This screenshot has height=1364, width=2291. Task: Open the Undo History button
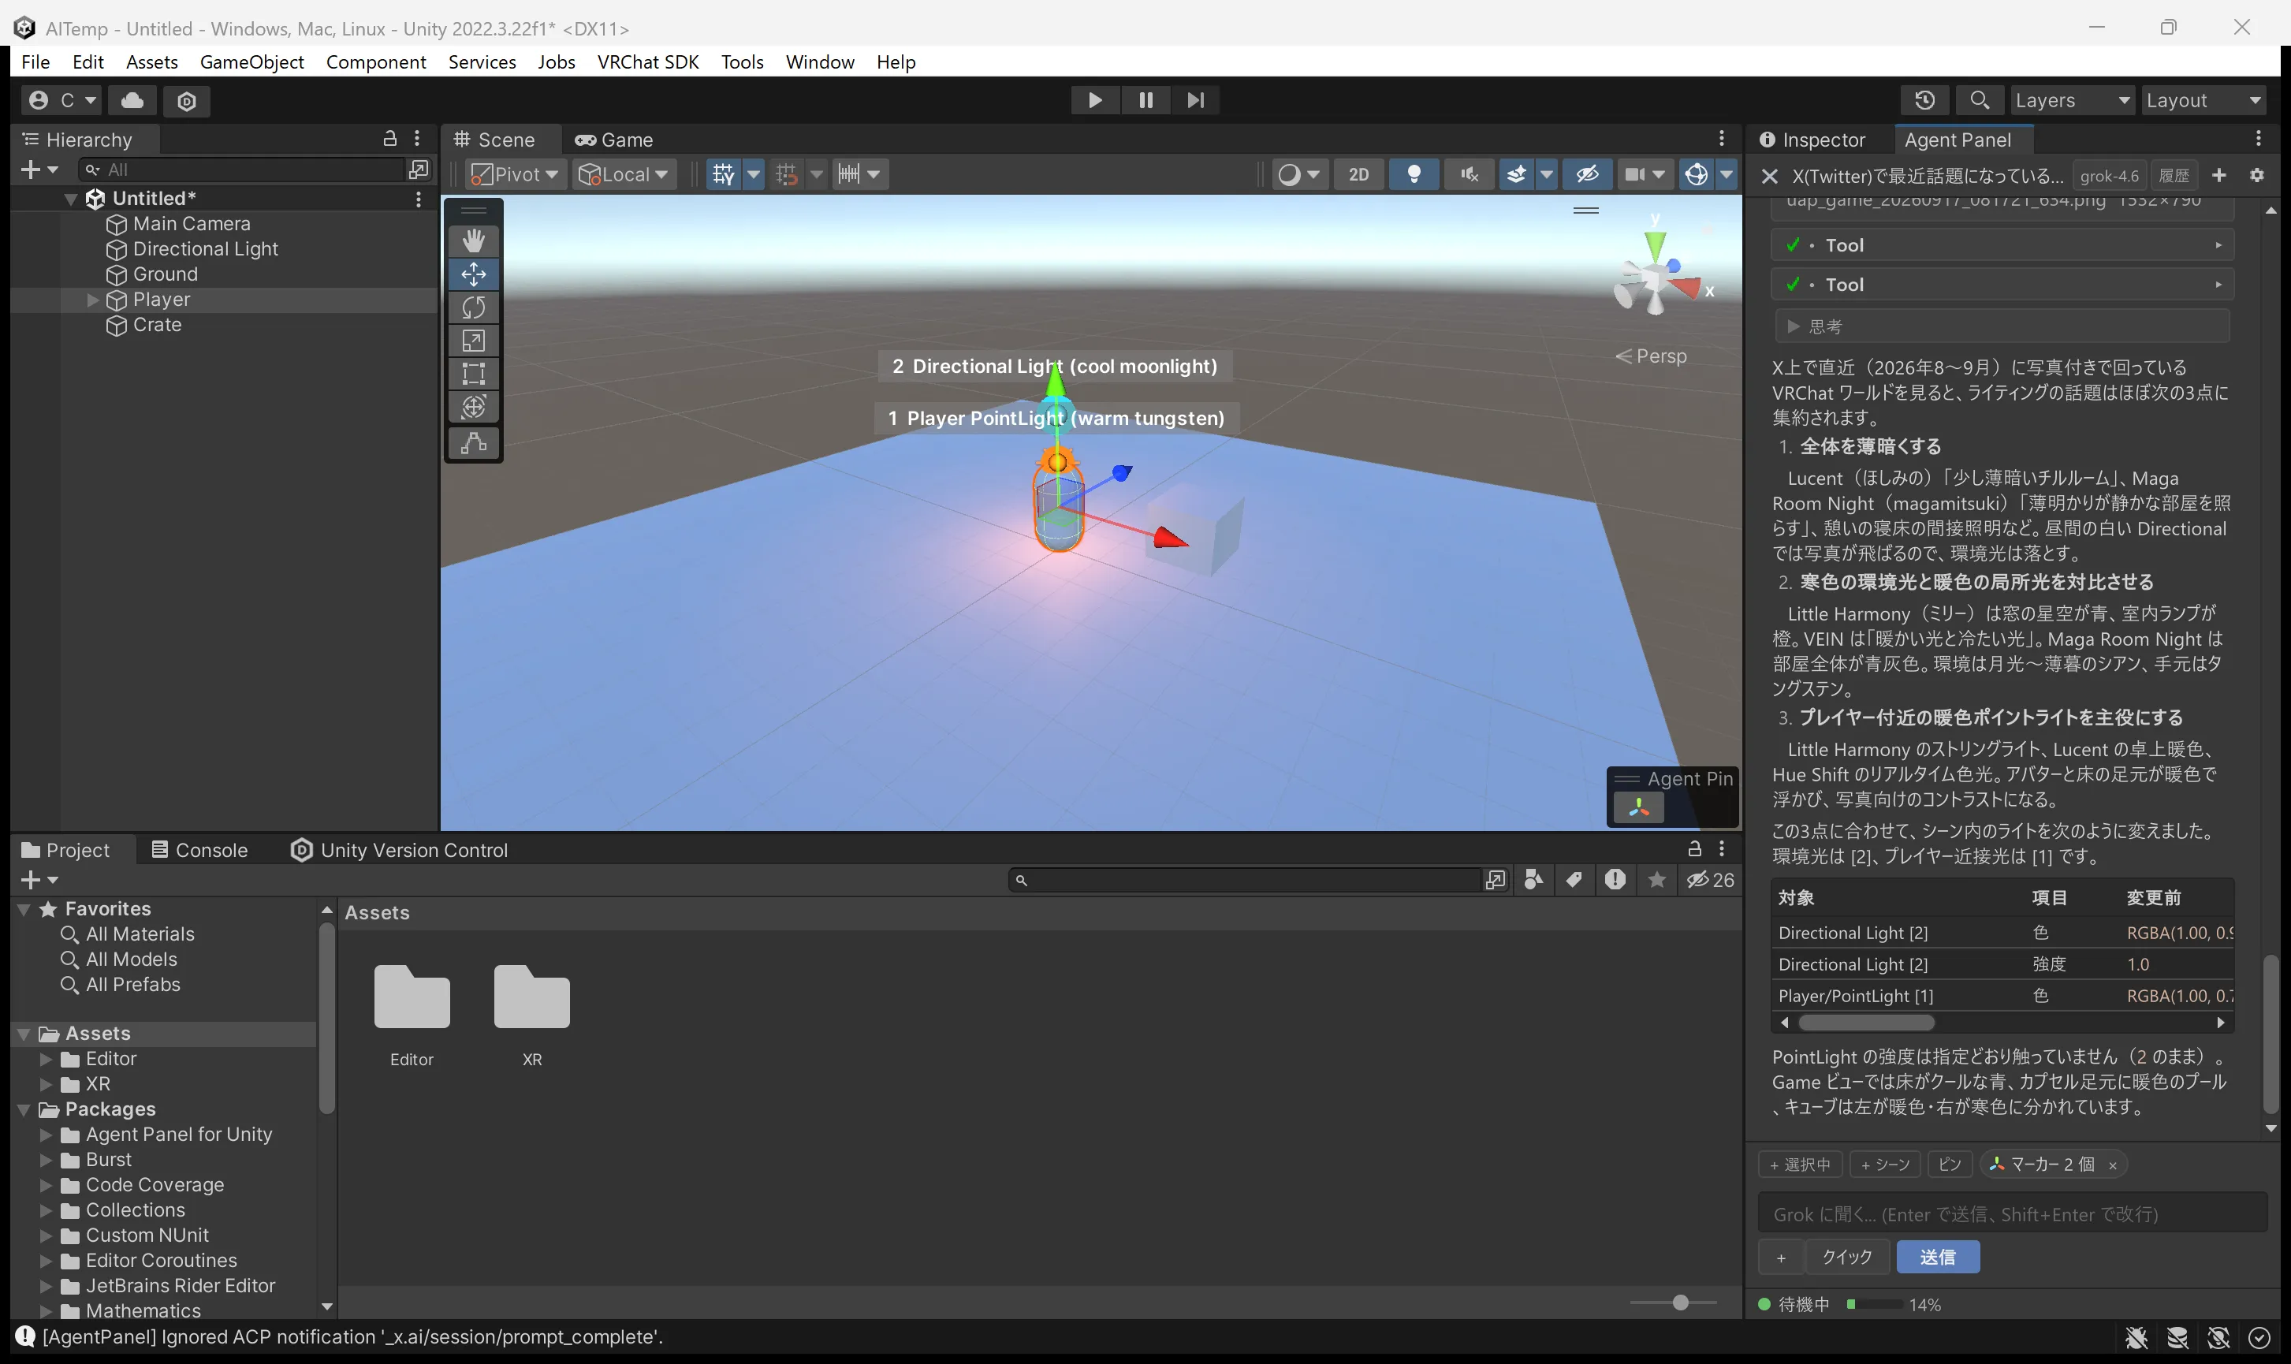pos(1925,100)
